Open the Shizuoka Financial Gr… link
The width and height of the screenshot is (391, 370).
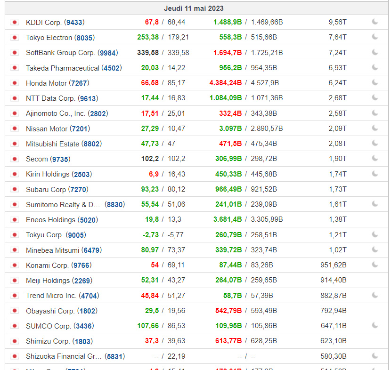click(x=64, y=356)
